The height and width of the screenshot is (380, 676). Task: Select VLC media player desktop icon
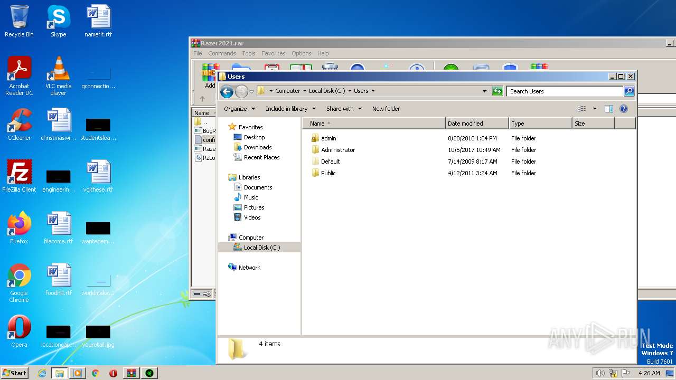[58, 76]
